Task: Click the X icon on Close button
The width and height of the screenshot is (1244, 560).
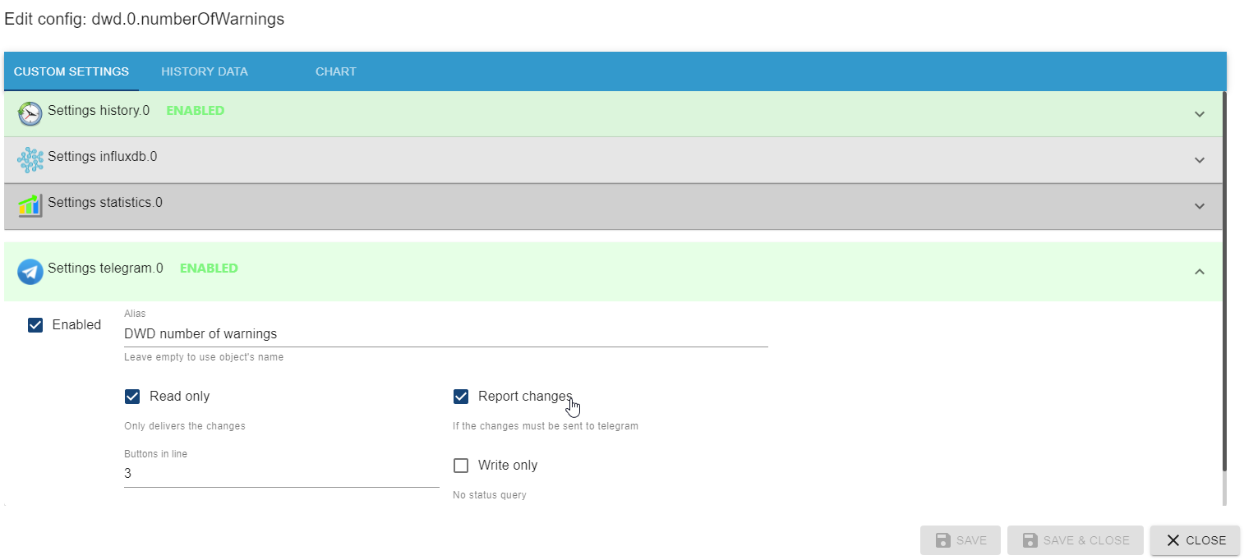Action: click(1173, 540)
